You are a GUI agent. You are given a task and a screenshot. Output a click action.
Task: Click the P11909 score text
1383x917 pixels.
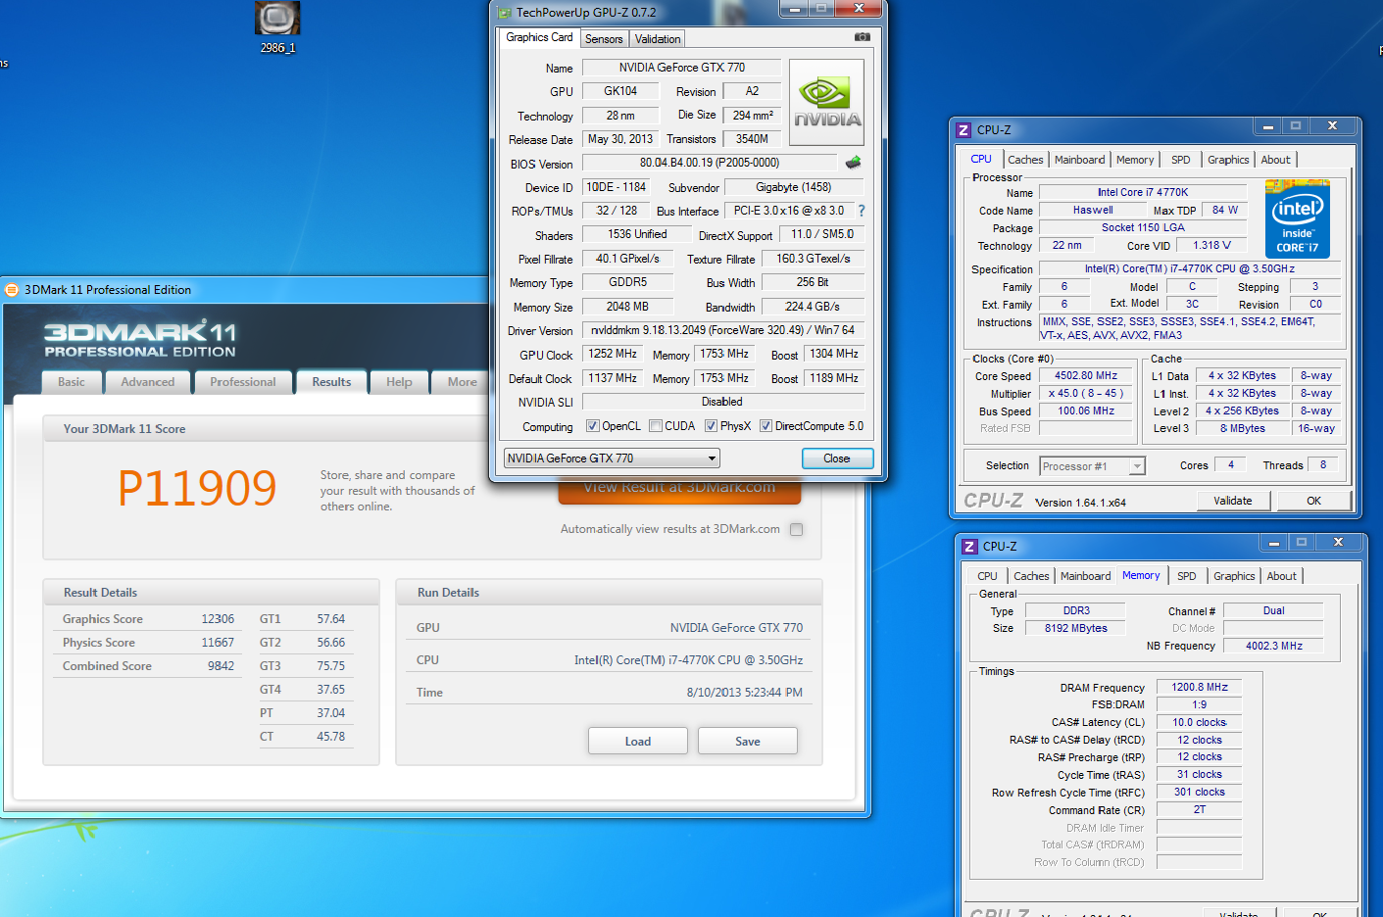[197, 488]
